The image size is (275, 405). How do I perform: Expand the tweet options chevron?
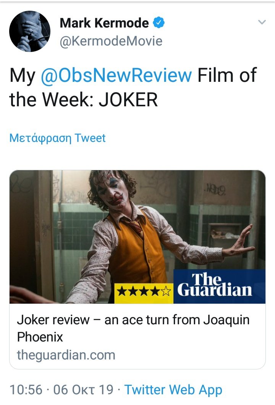click(262, 22)
